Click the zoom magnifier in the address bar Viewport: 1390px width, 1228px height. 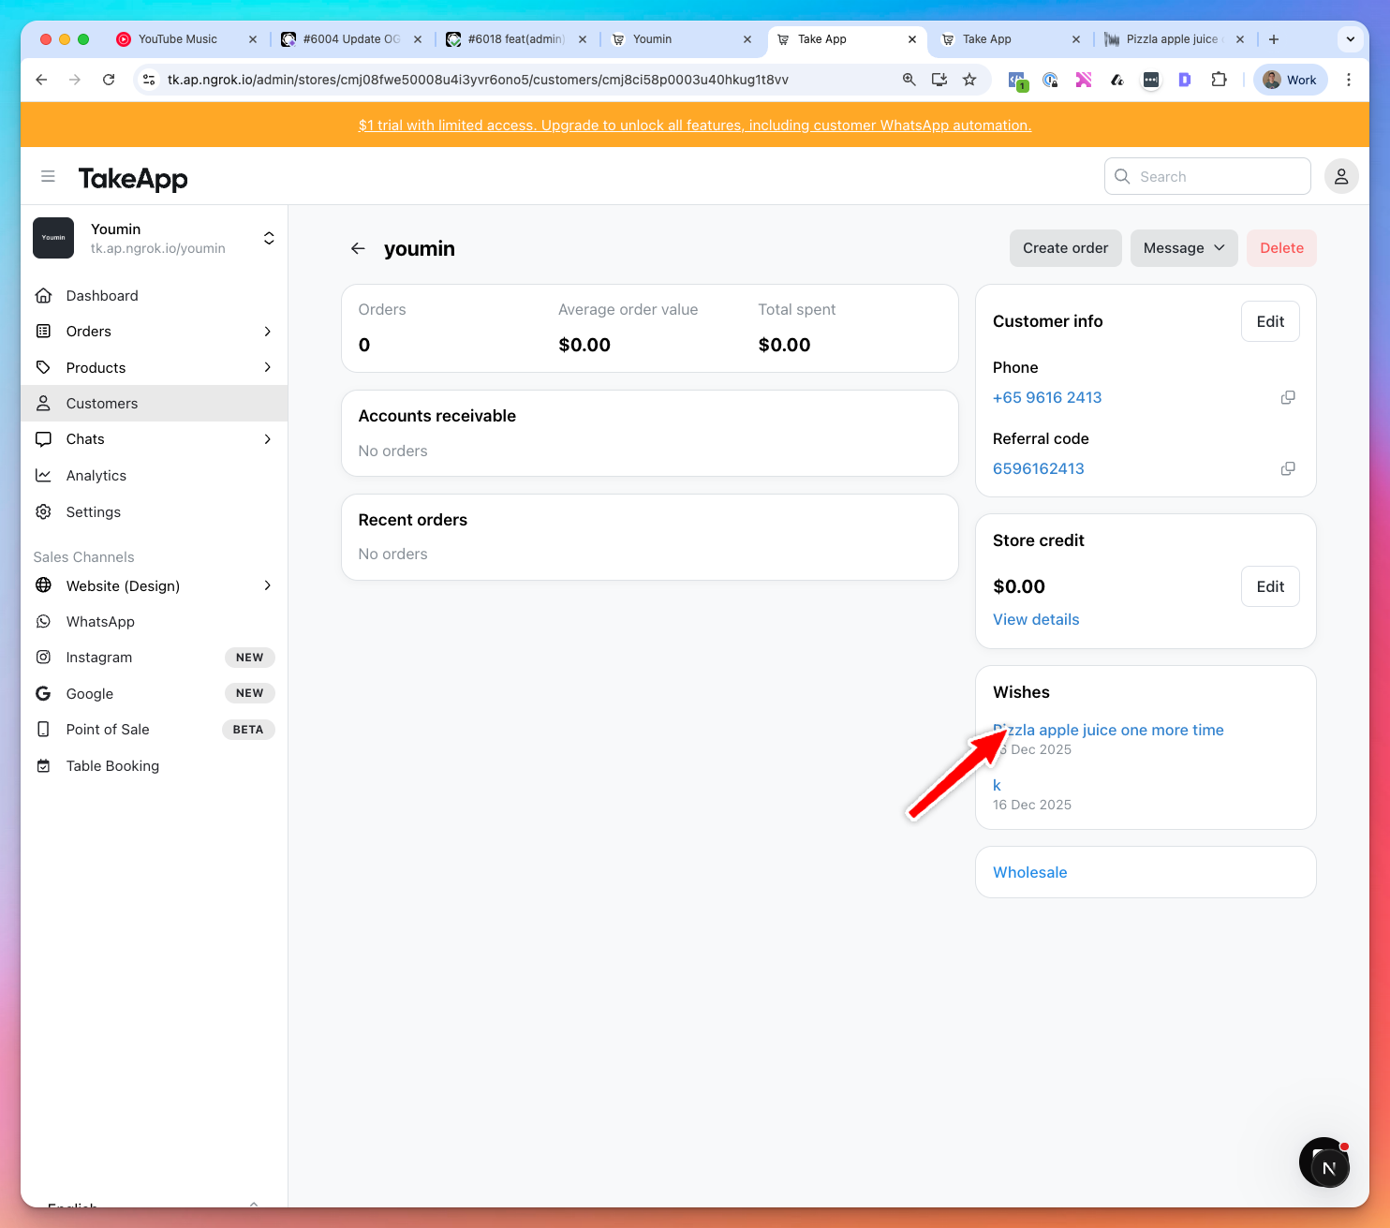pos(909,80)
